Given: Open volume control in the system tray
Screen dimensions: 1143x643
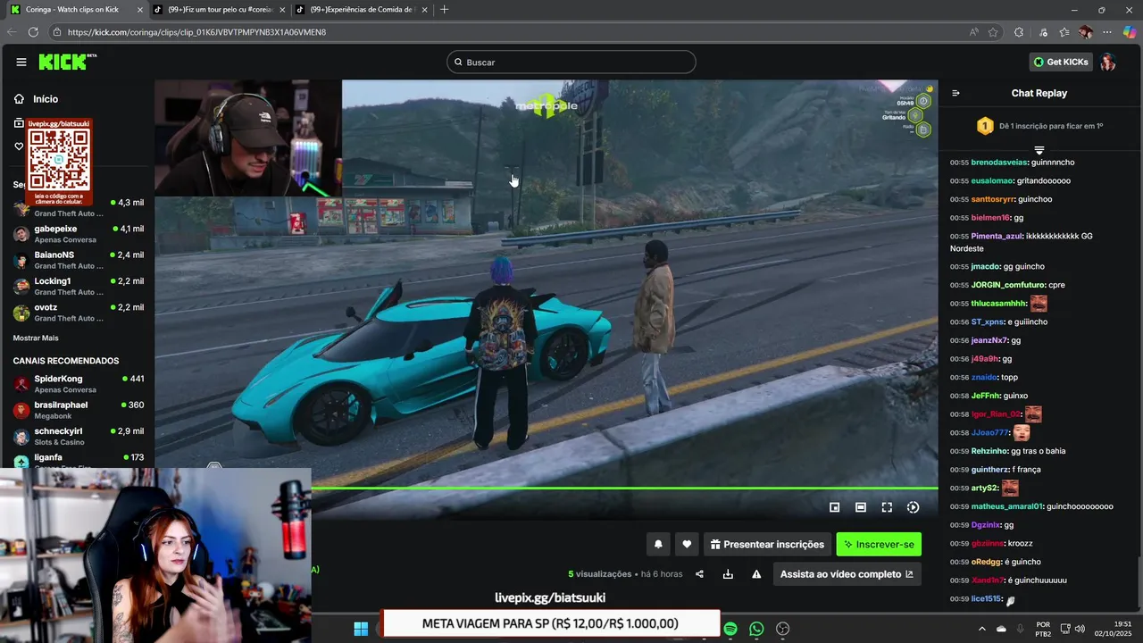Looking at the screenshot, I should click(1079, 629).
